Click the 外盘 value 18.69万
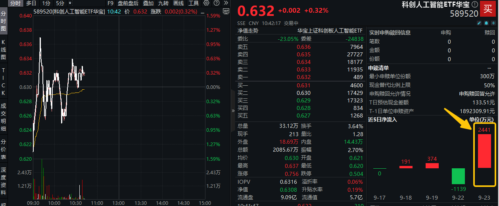Image resolution: width=499 pixels, height=206 pixels. click(289, 142)
